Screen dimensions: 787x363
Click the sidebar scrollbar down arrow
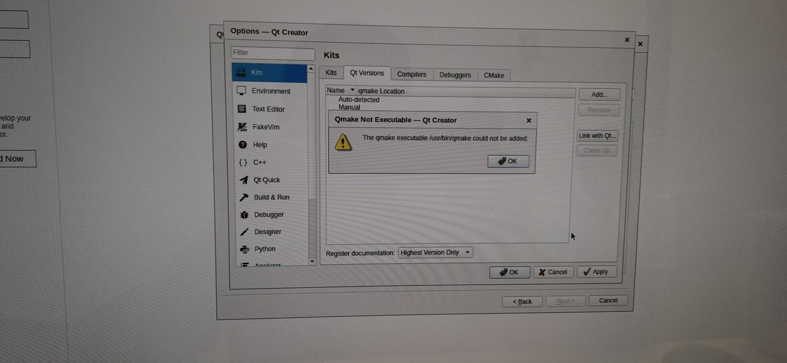tap(312, 261)
